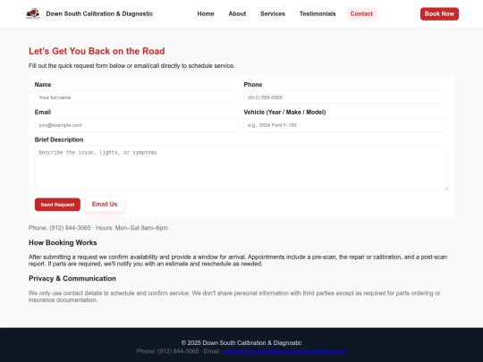Image resolution: width=483 pixels, height=362 pixels.
Task: Click the Book Now button
Action: [x=439, y=13]
